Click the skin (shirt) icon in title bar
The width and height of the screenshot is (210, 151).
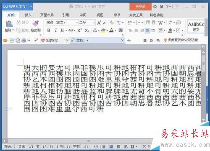[162, 7]
